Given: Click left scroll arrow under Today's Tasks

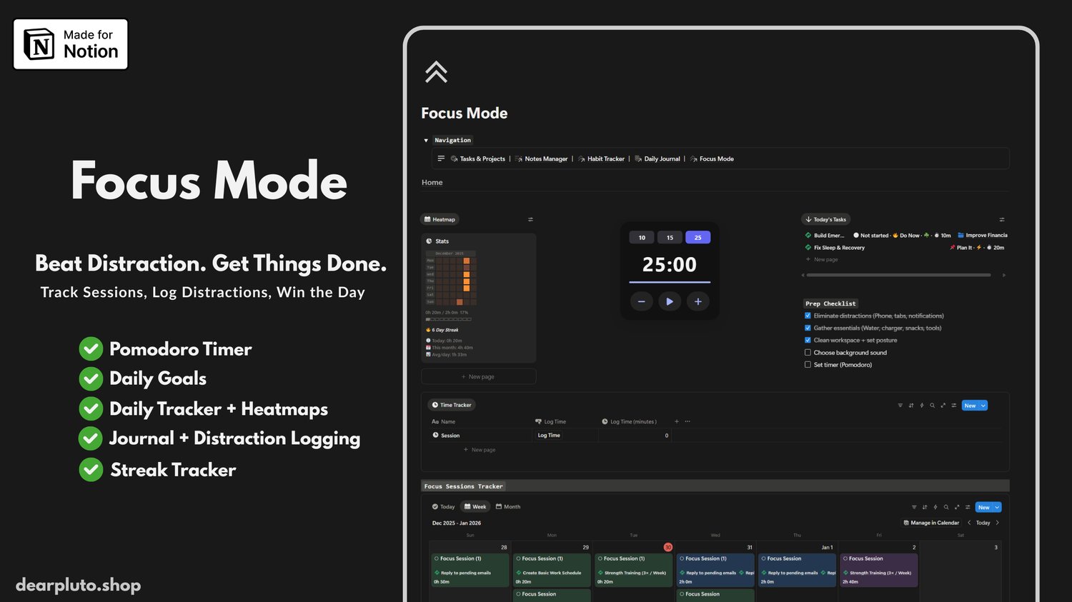Looking at the screenshot, I should point(803,275).
